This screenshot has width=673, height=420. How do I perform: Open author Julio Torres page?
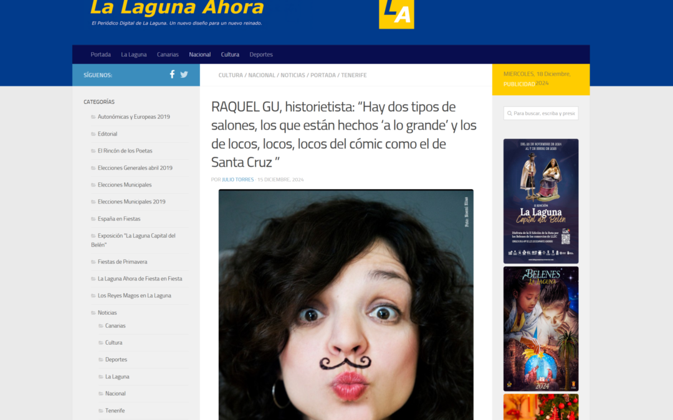click(238, 180)
